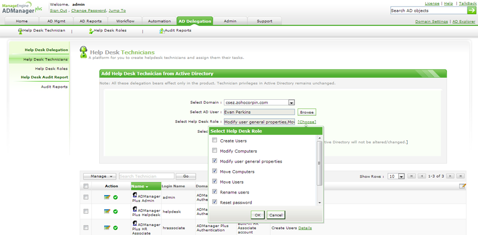
Task: Uncheck the Move Computers role
Action: (215, 171)
